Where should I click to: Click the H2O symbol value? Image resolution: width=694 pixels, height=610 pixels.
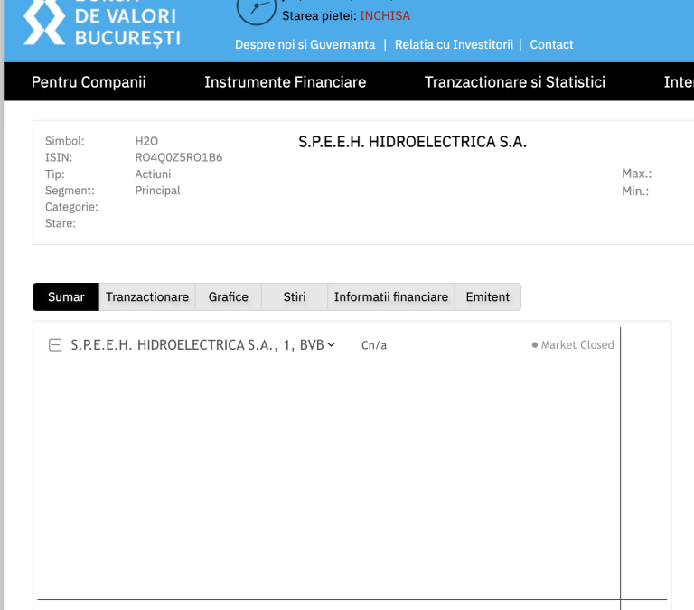(x=146, y=141)
